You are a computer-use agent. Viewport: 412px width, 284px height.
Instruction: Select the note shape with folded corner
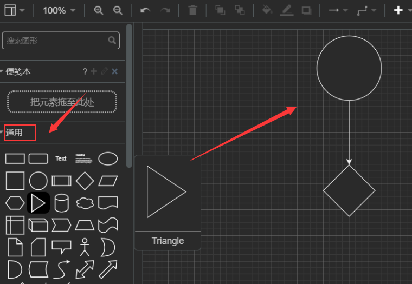coord(15,247)
